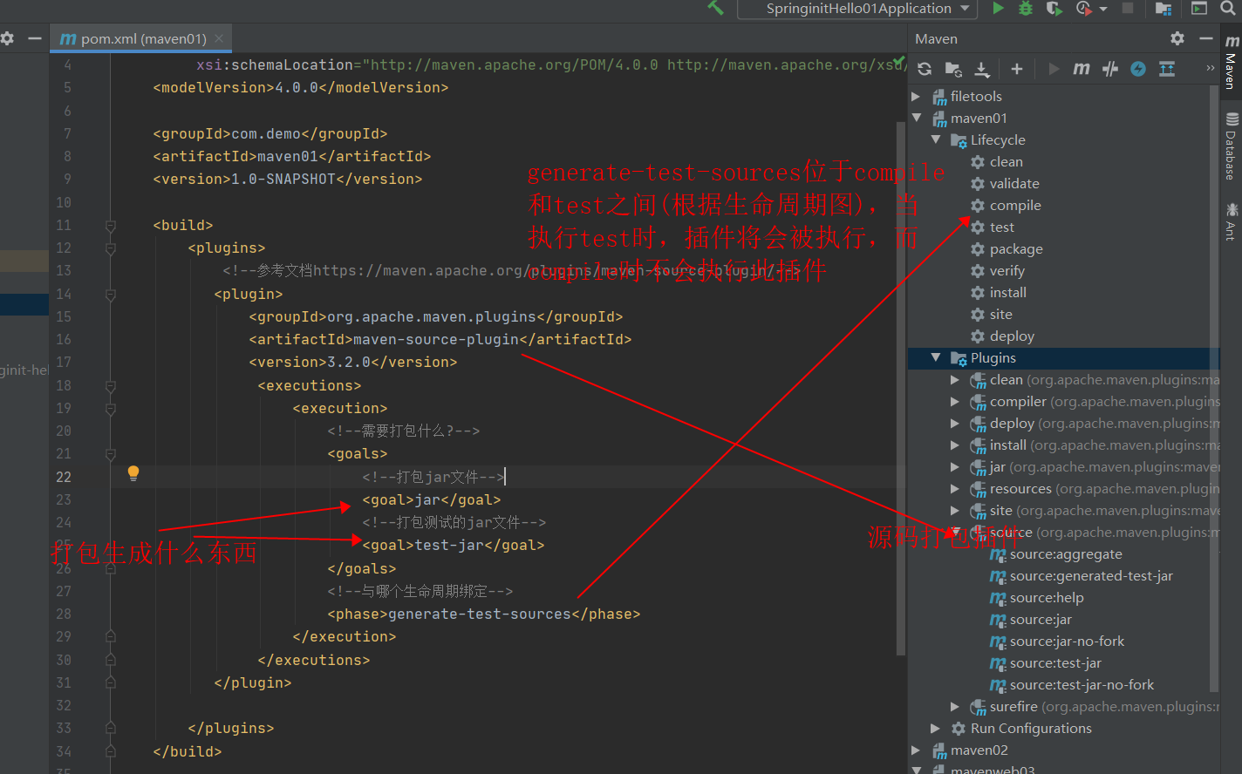The height and width of the screenshot is (774, 1242).
Task: Expand the filetools Maven project
Action: 916,96
